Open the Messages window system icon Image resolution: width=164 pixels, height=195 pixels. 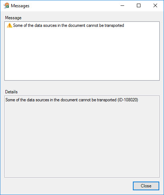[x=6, y=5]
